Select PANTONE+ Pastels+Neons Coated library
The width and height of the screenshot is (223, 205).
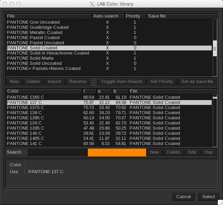coord(44,69)
